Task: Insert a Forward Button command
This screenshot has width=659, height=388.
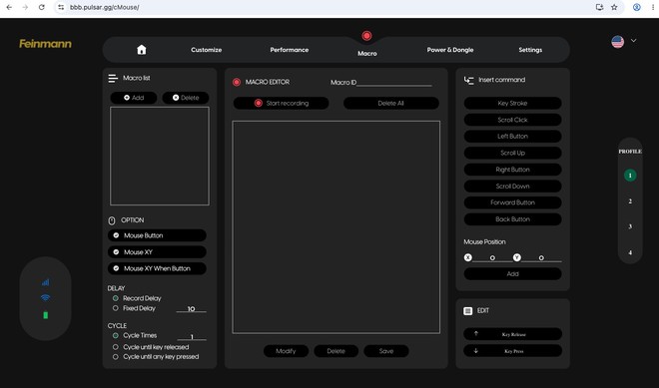Action: point(513,202)
